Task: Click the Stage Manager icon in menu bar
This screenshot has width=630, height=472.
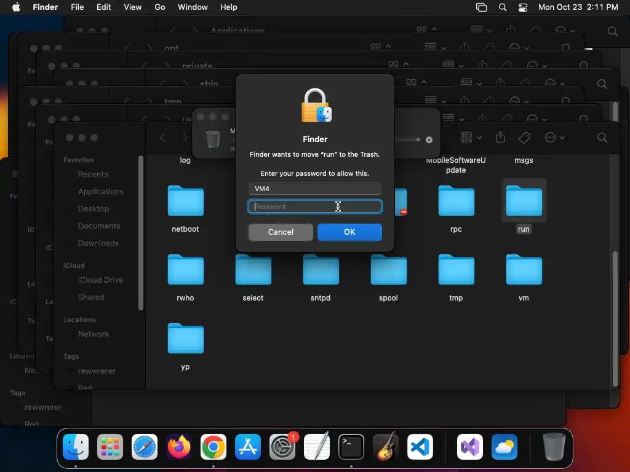Action: point(481,7)
